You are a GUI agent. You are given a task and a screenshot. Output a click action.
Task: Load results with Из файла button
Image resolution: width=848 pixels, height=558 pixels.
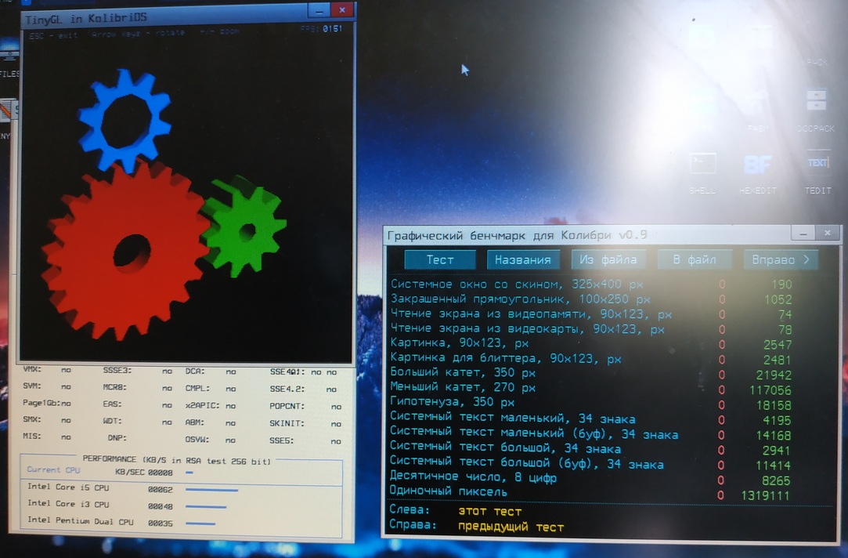coord(608,259)
